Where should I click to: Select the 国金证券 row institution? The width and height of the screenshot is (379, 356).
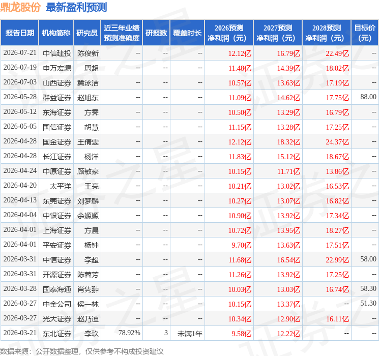[x=57, y=142]
